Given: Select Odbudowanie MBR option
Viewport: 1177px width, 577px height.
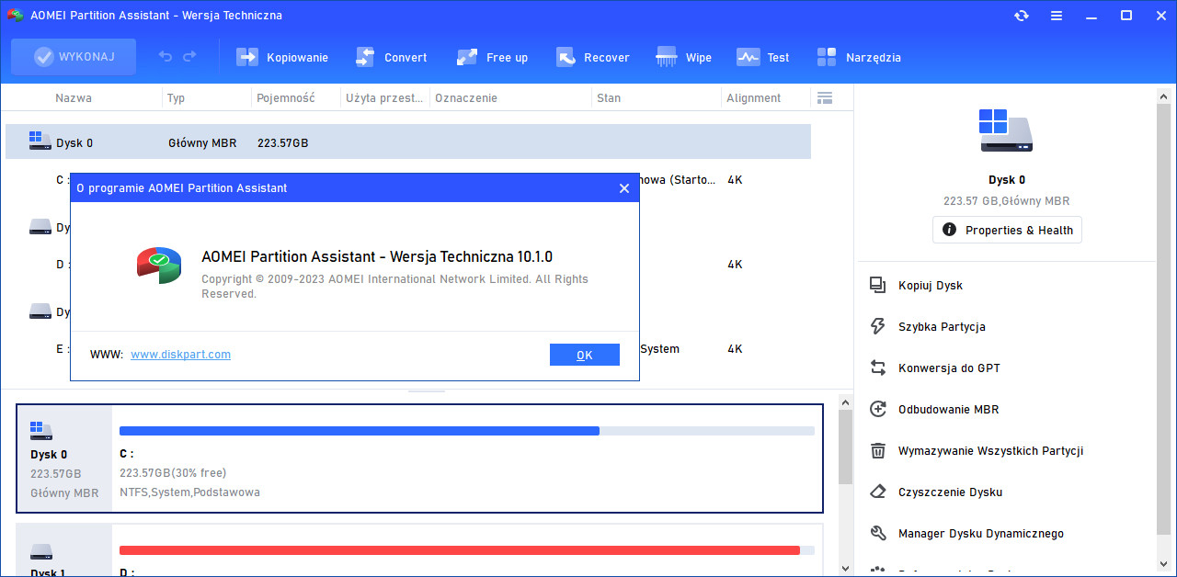Looking at the screenshot, I should tap(948, 410).
